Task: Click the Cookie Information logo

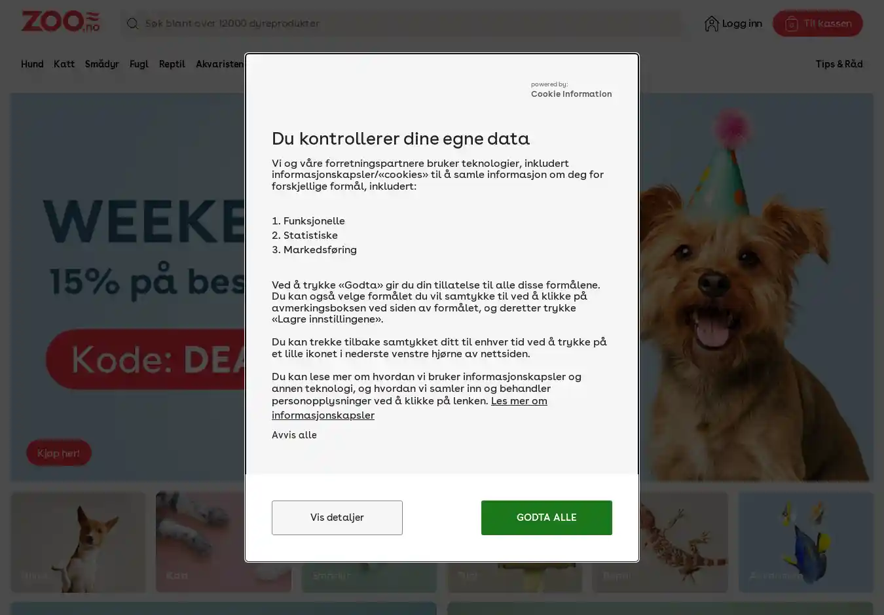Action: point(571,90)
